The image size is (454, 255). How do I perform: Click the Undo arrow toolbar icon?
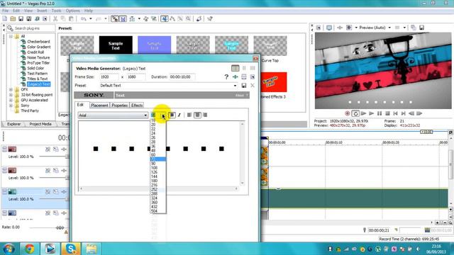[84, 19]
